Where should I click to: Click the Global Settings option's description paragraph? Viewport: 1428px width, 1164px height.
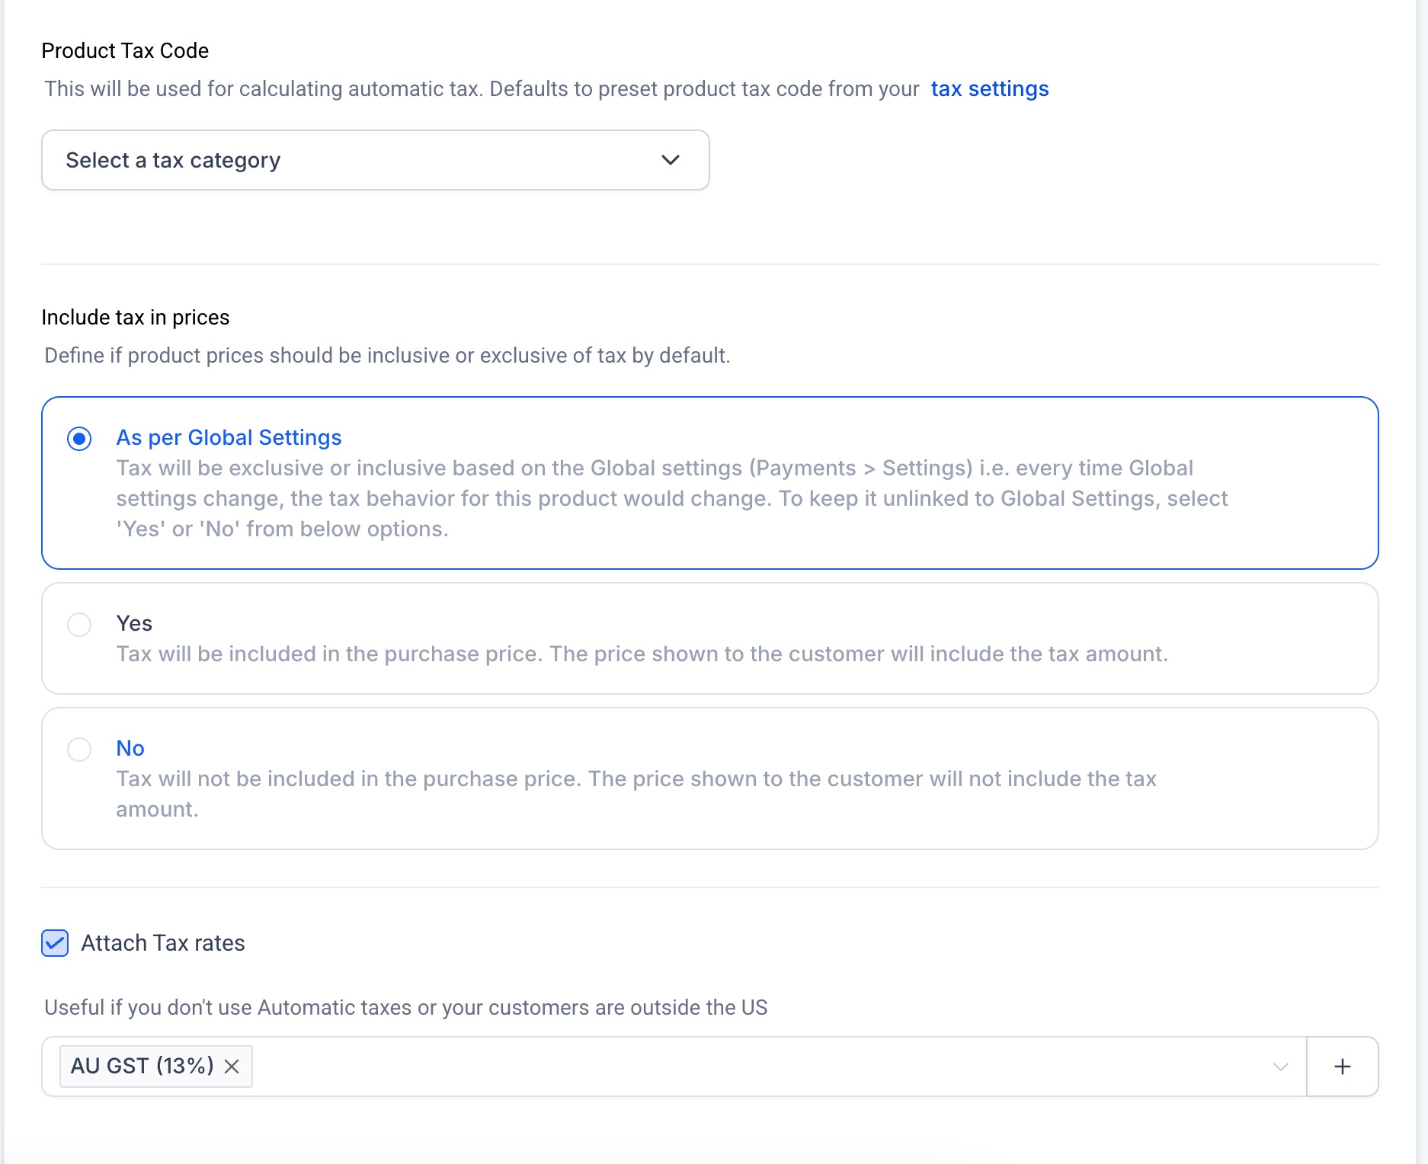(x=671, y=498)
